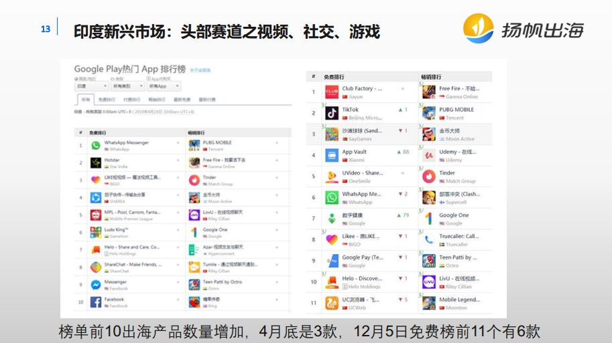This screenshot has height=343, width=612.
Task: Open the UCWeb publisher link
Action: click(x=357, y=308)
